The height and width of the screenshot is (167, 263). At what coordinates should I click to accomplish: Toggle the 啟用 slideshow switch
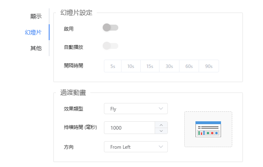click(110, 27)
